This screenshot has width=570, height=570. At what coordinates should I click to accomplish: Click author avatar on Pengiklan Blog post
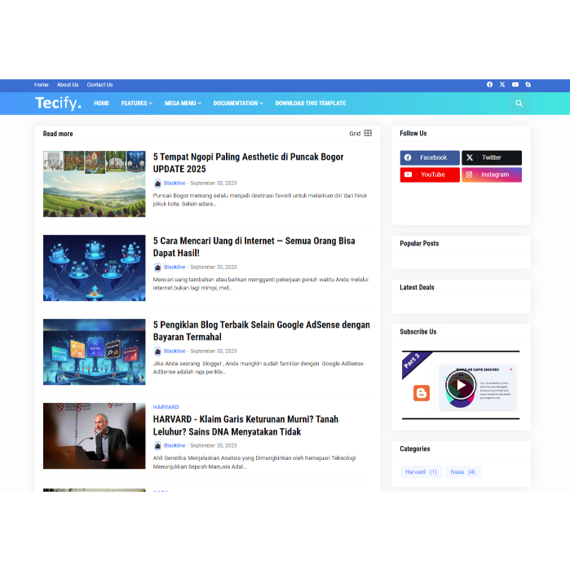157,351
